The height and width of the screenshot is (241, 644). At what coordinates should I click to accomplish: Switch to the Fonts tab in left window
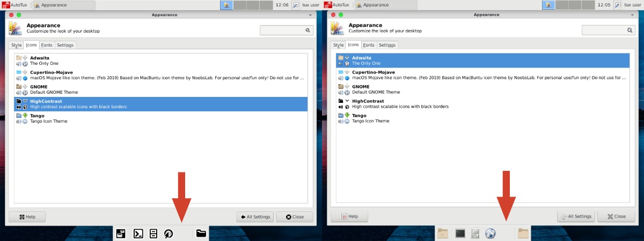click(47, 45)
